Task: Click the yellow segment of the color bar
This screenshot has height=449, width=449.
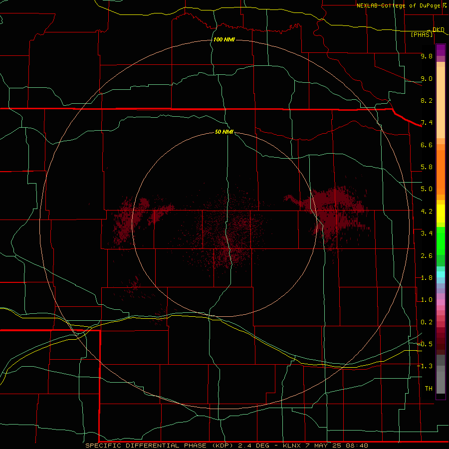Action: (441, 214)
